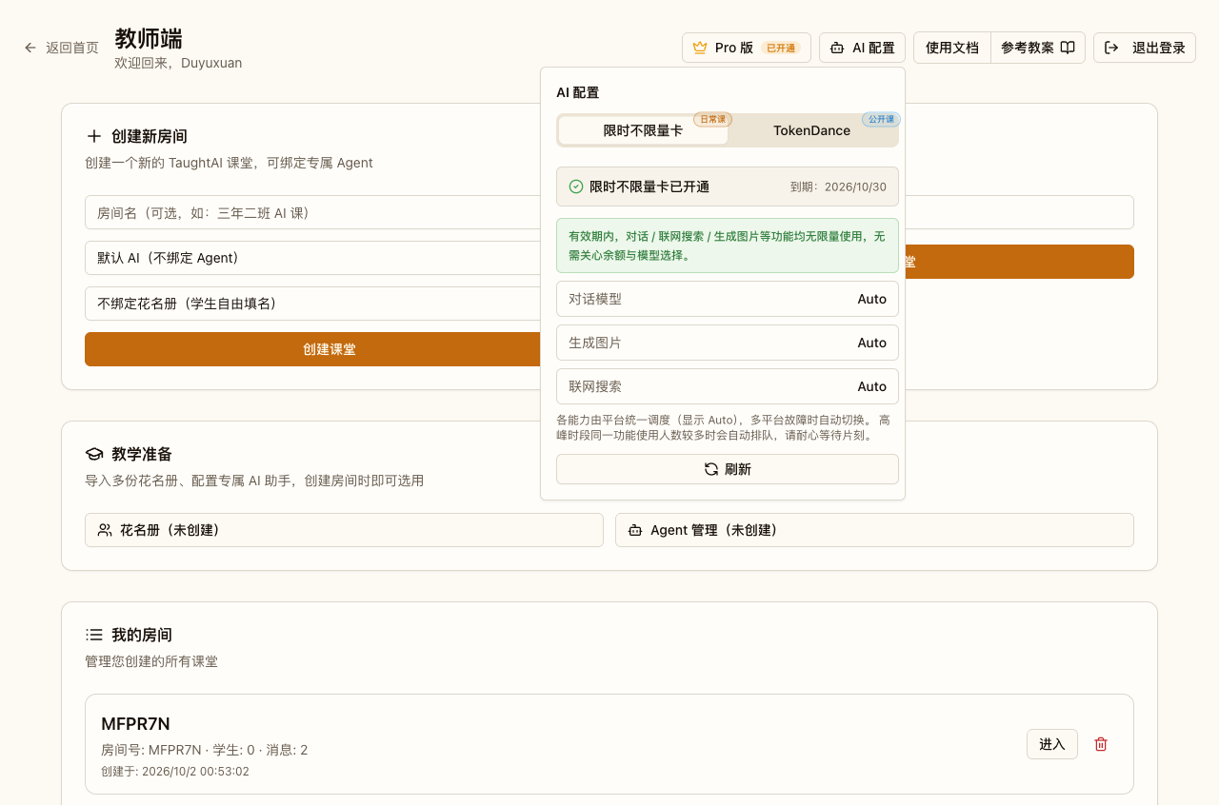Delete room MFPR7N with the trash icon
Image resolution: width=1219 pixels, height=805 pixels.
(1101, 744)
